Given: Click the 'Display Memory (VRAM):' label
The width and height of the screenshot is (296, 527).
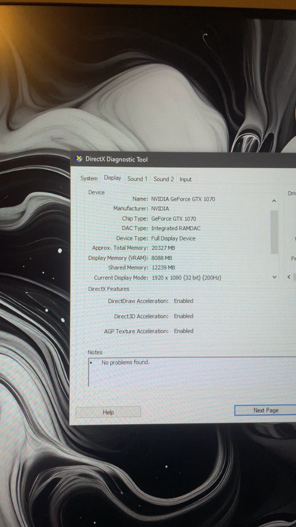Looking at the screenshot, I should 118,258.
